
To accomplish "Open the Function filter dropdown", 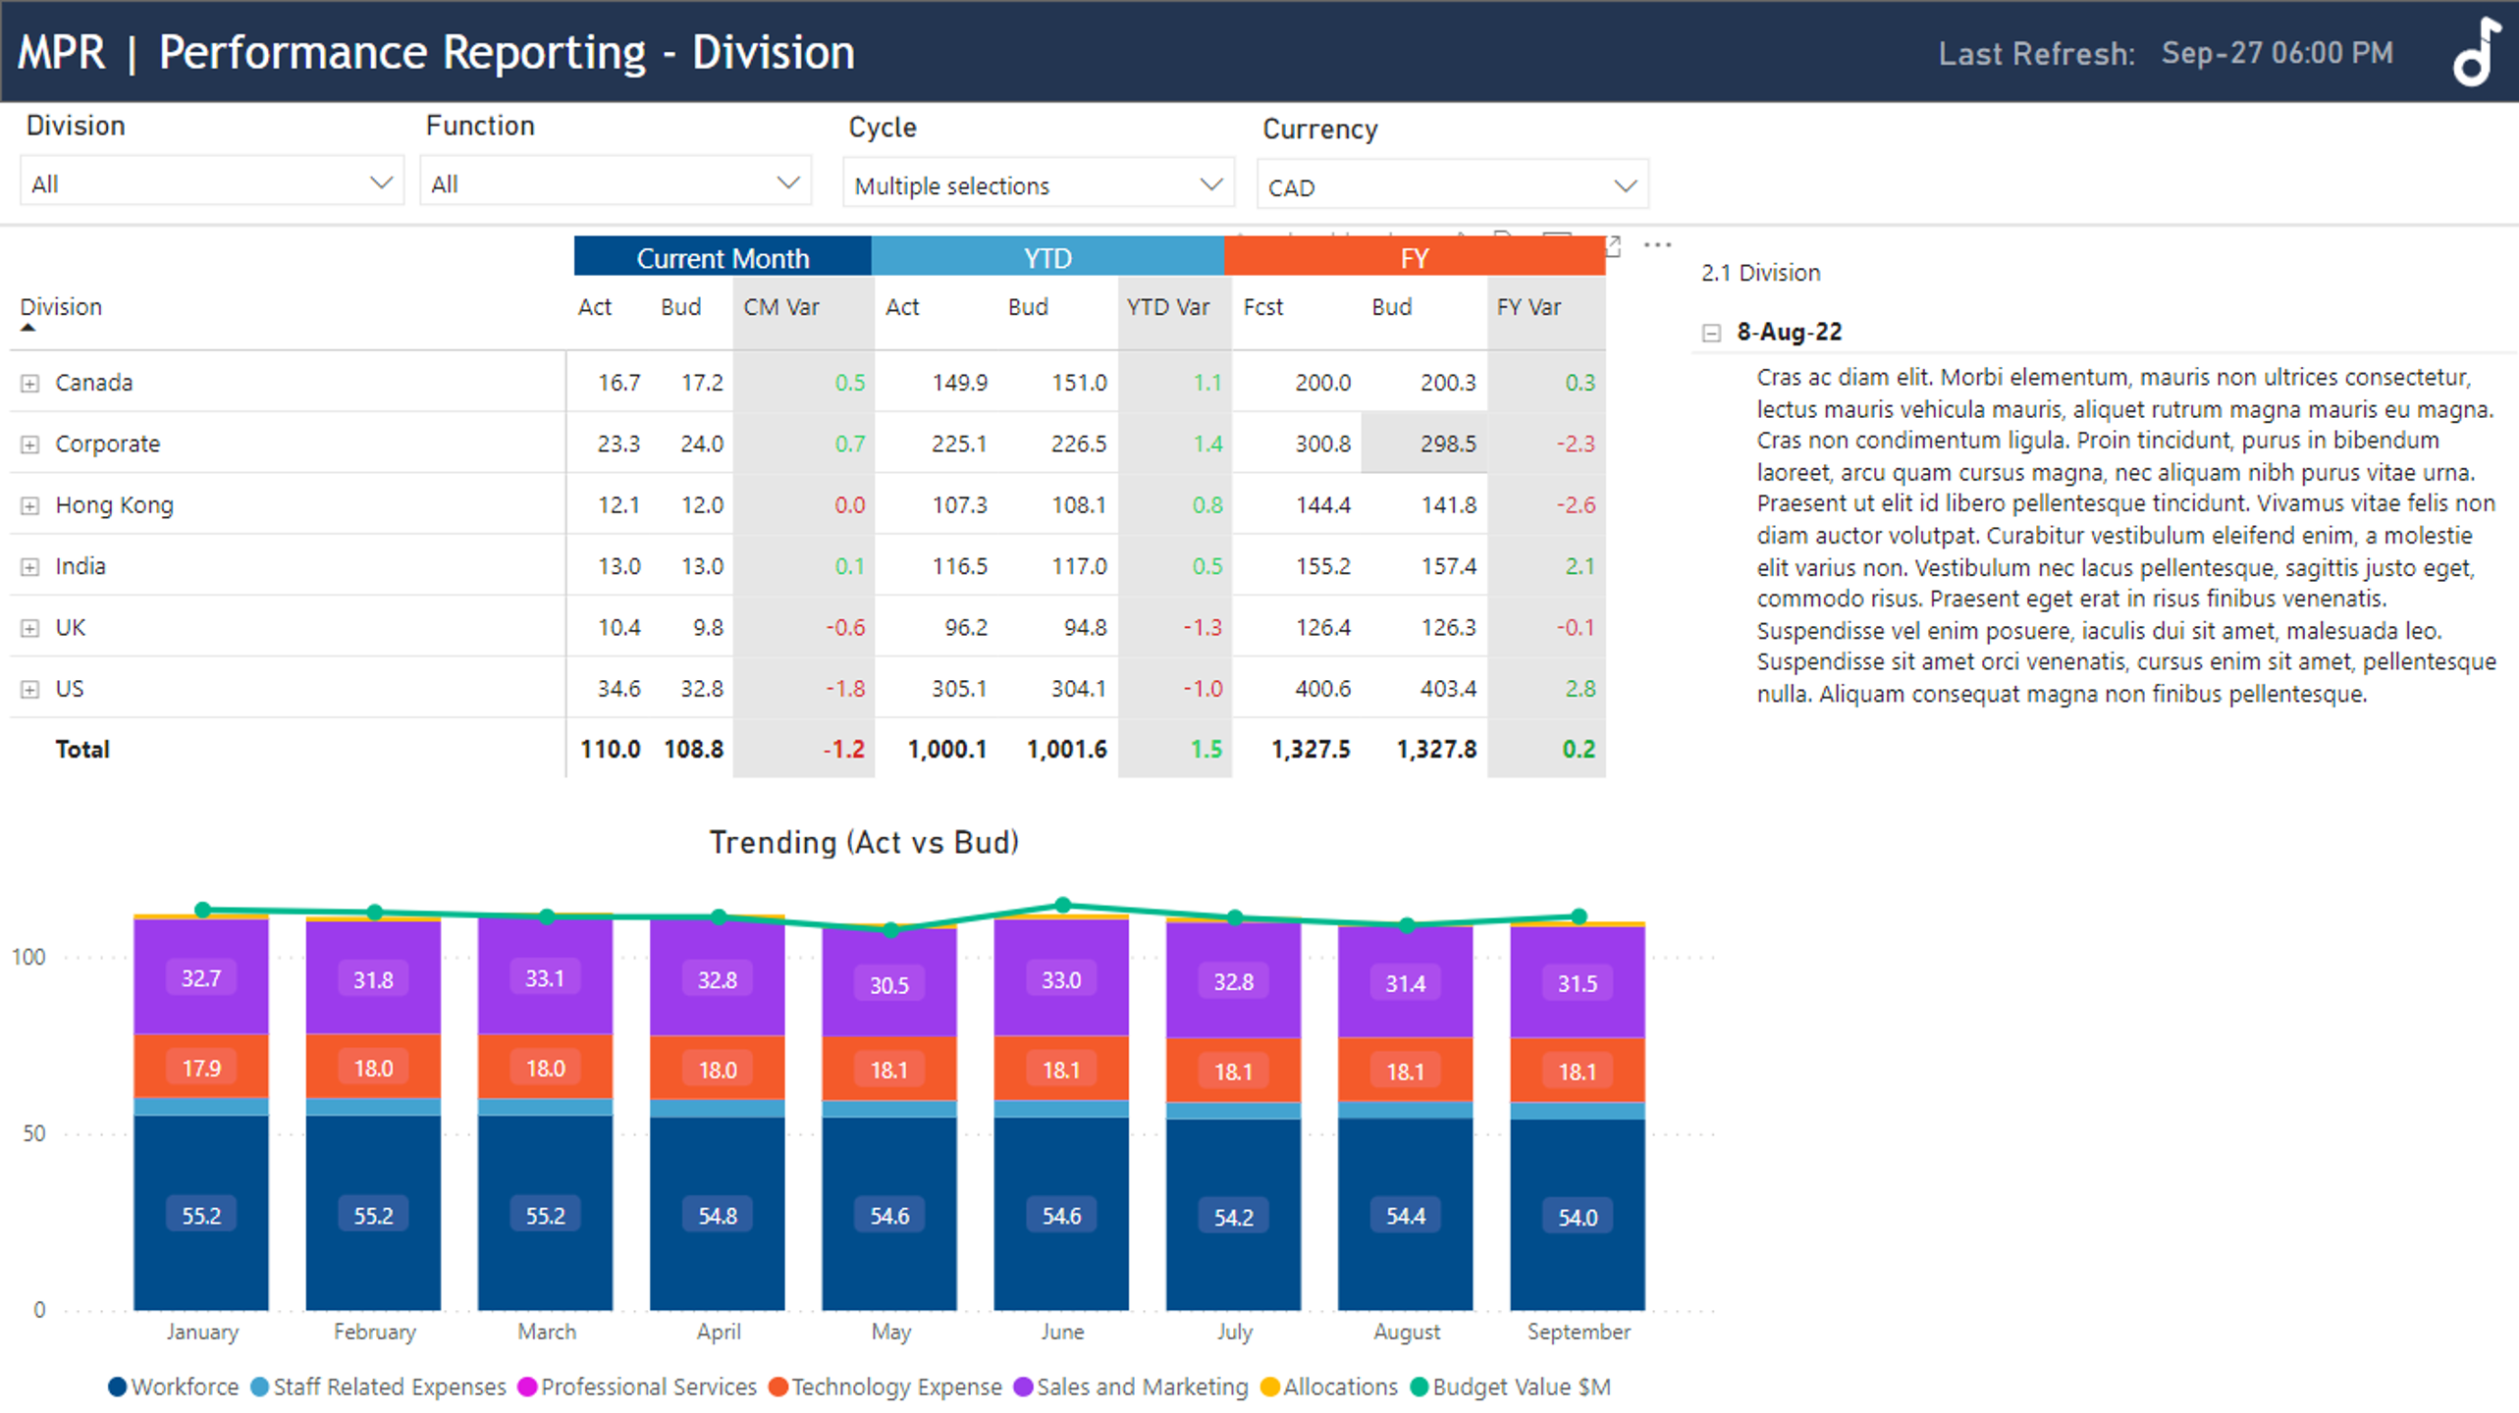I will (x=787, y=183).
